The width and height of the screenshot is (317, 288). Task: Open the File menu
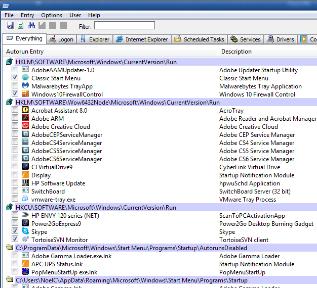click(x=9, y=15)
